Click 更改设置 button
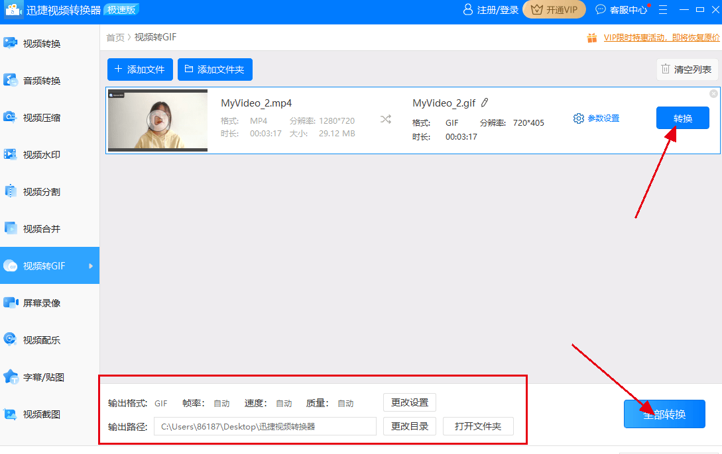The image size is (722, 454). click(410, 402)
